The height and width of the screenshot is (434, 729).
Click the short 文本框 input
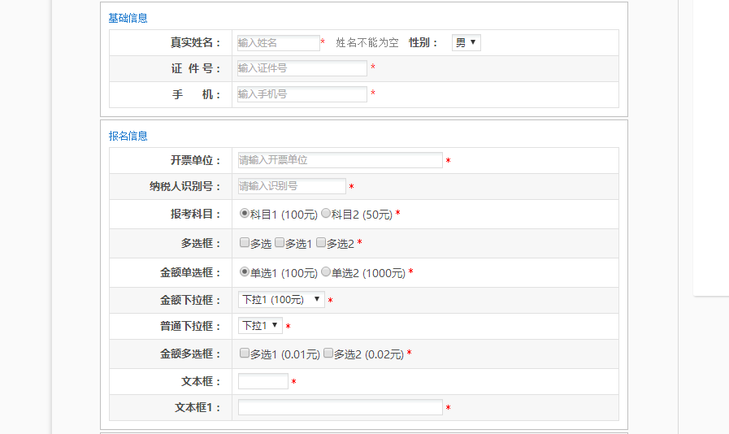pyautogui.click(x=263, y=381)
